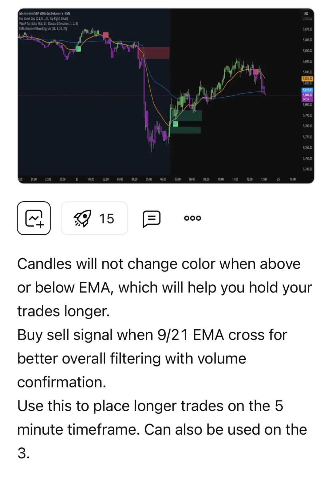Click the add script to chart icon
The height and width of the screenshot is (482, 332).
(34, 218)
